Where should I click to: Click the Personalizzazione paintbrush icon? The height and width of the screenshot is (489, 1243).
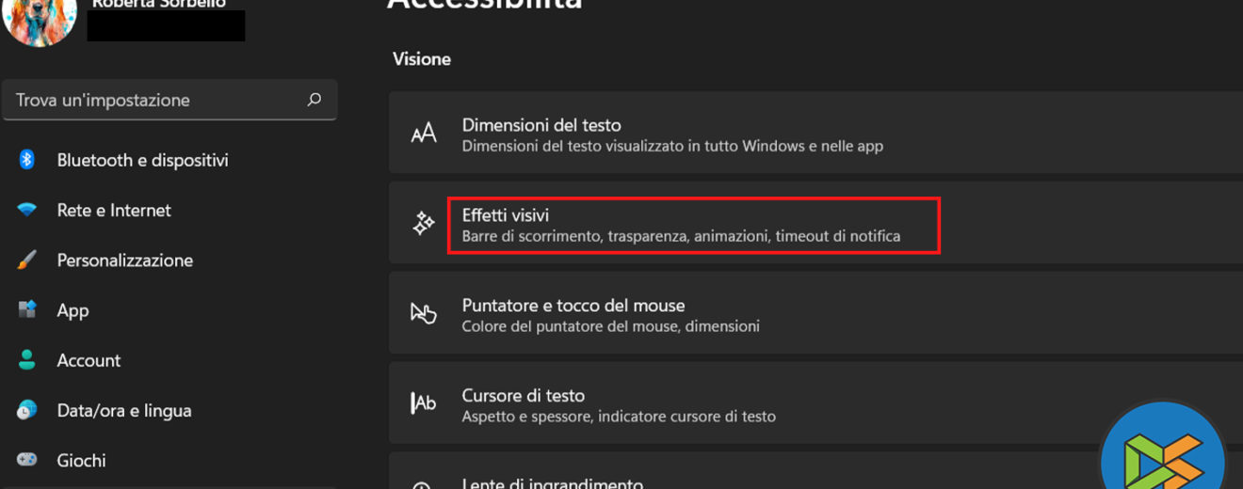pos(27,260)
